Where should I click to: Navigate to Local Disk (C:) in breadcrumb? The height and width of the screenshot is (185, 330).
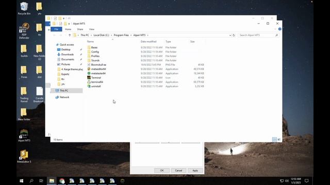pos(101,35)
